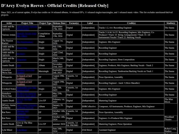Open the Ankit and the Apricots EP link
The height and width of the screenshot is (134, 179).
coord(27,28)
